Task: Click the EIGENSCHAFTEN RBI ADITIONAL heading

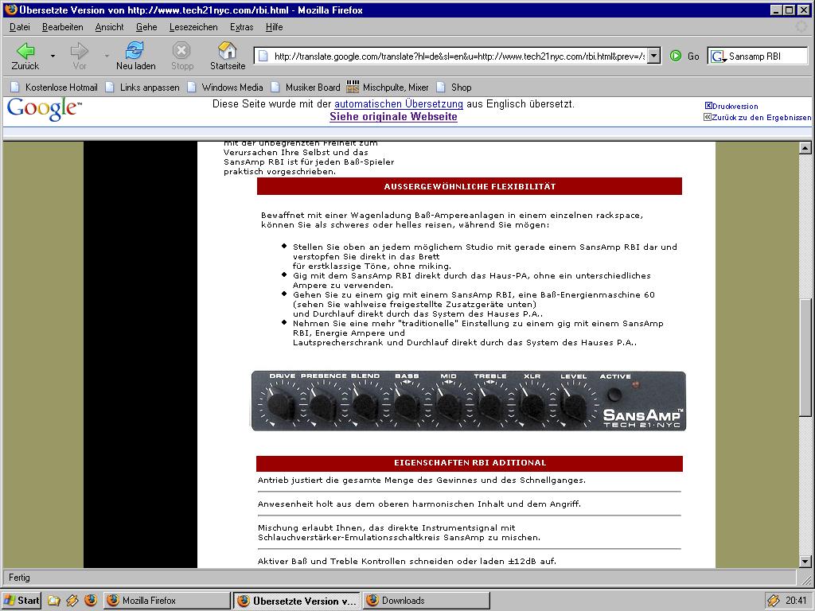Action: pyautogui.click(x=470, y=463)
